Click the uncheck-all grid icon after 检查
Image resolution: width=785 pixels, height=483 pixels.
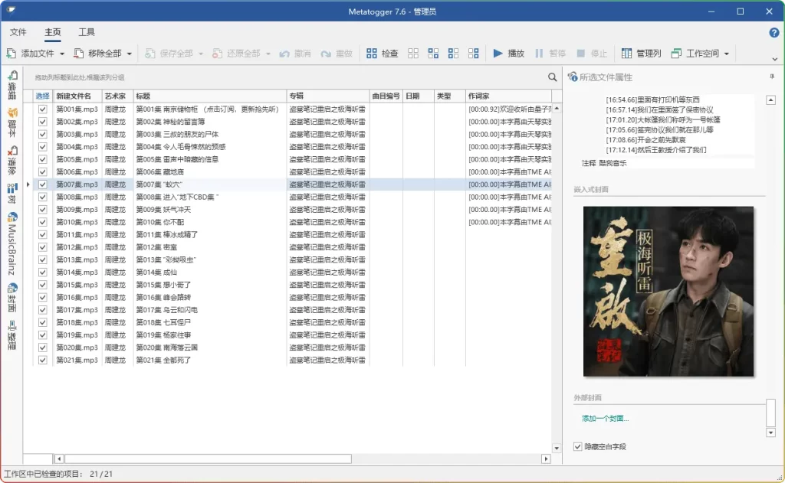(x=413, y=53)
